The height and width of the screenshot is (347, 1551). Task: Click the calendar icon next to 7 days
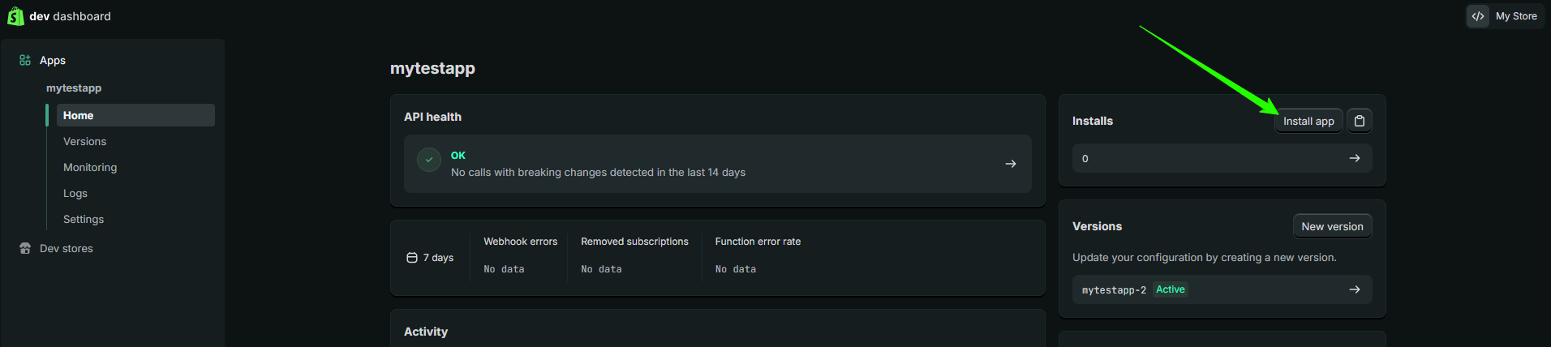(412, 258)
